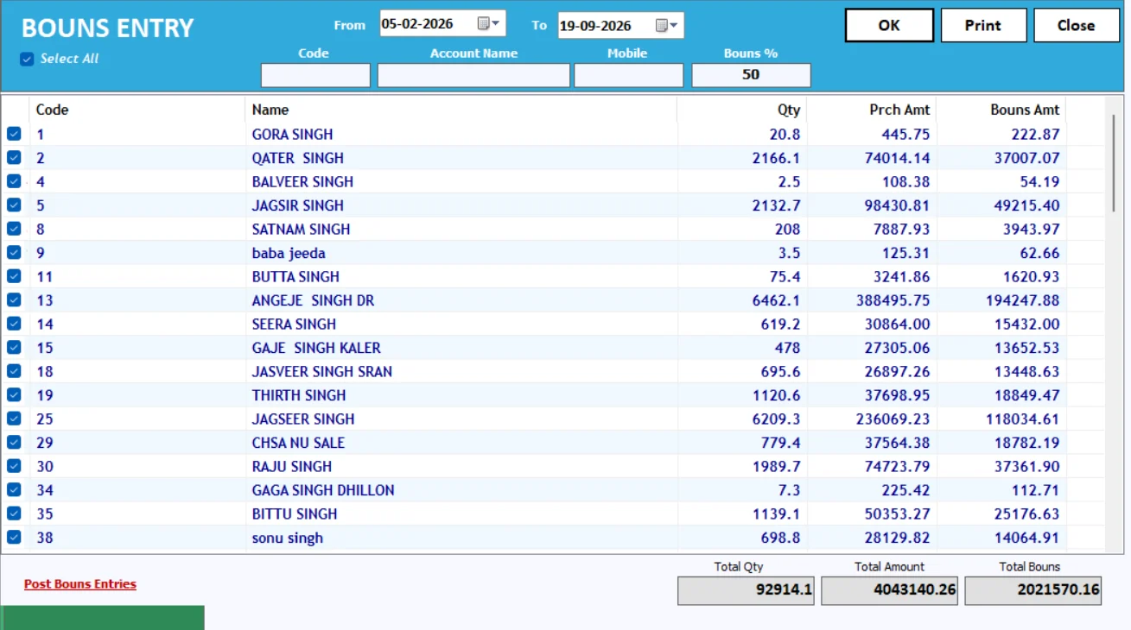Select the SEERA SINGH row
This screenshot has width=1131, height=630.
coord(553,324)
